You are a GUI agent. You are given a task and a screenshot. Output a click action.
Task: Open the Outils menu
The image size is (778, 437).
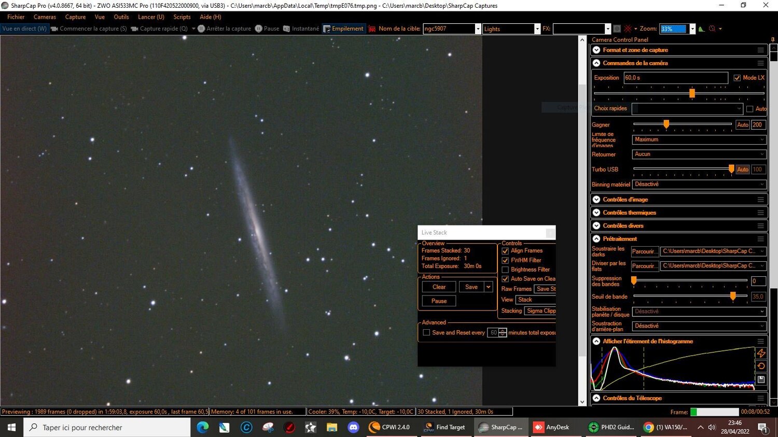pos(121,17)
